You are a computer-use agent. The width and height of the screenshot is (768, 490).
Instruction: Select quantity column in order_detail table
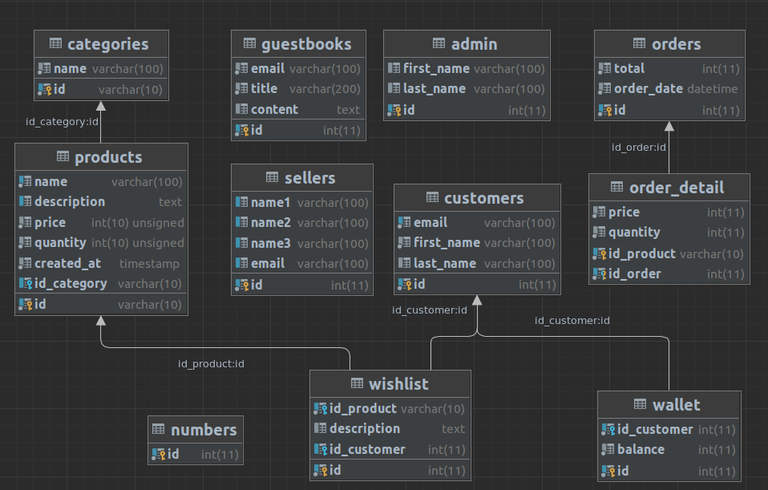669,233
